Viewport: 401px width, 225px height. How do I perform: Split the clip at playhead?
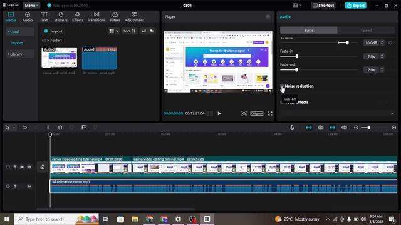[x=48, y=127]
